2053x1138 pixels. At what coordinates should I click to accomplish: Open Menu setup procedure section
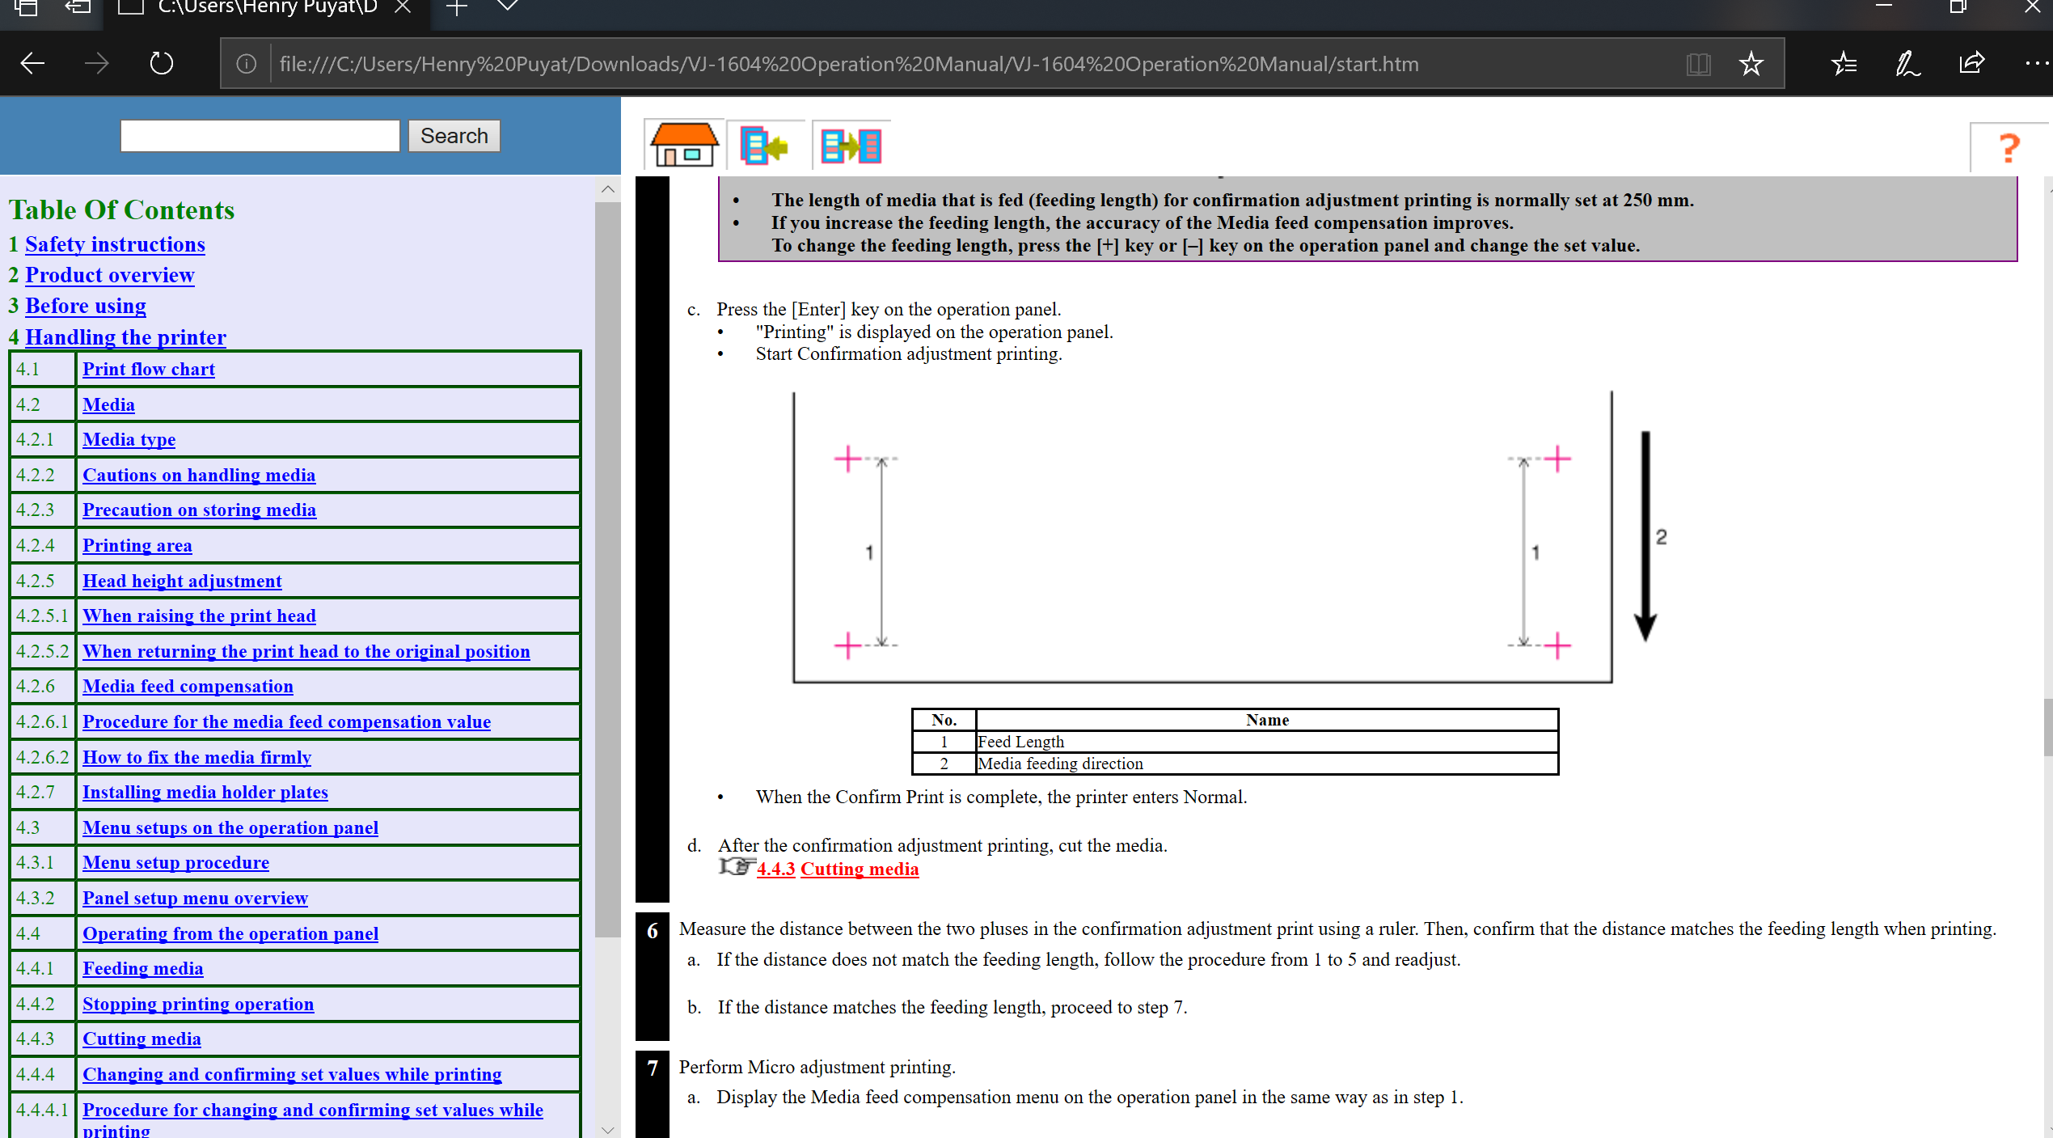click(x=175, y=862)
